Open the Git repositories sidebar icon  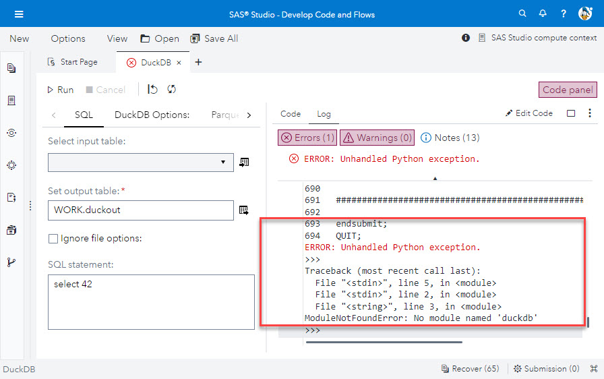[11, 262]
